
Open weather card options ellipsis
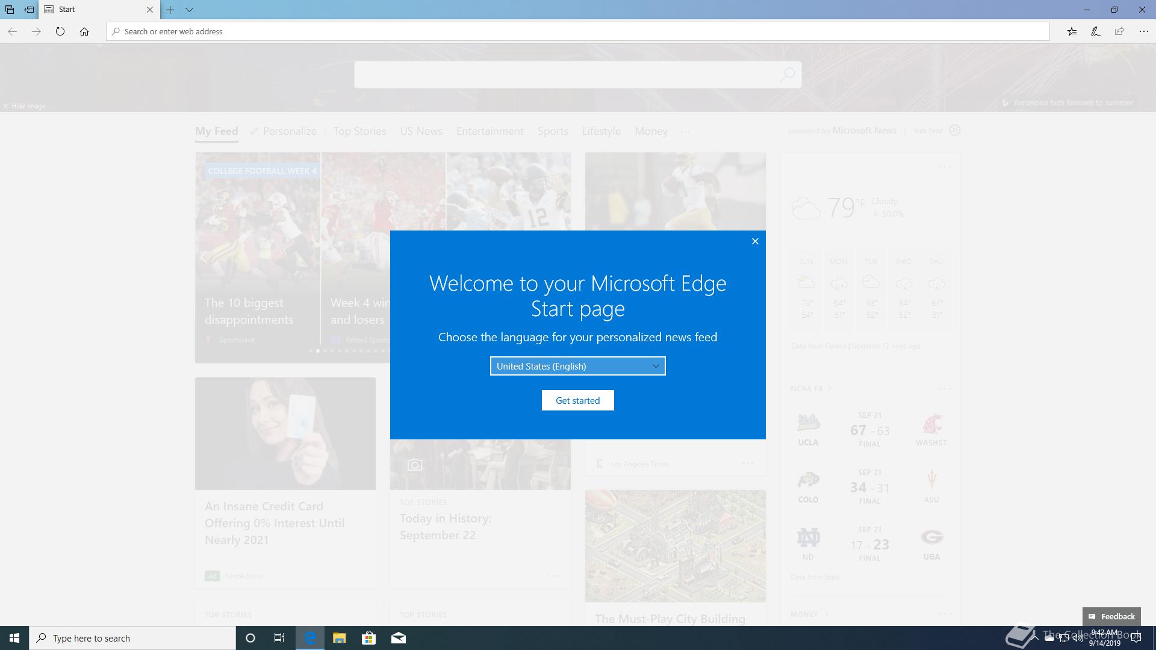pyautogui.click(x=944, y=167)
